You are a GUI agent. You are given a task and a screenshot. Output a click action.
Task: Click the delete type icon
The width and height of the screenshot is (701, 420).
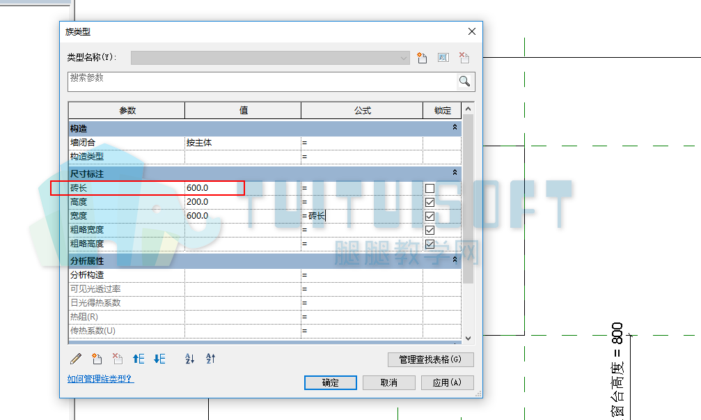pyautogui.click(x=464, y=58)
